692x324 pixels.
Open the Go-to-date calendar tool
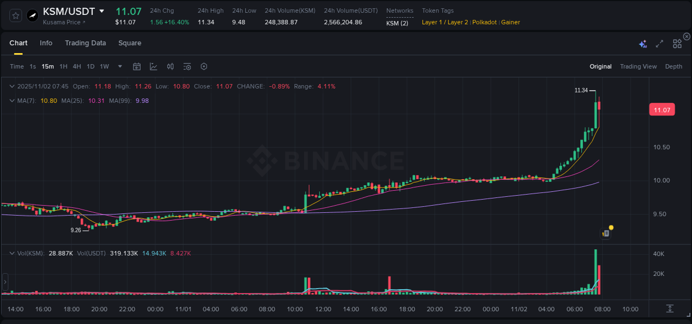[x=137, y=66]
